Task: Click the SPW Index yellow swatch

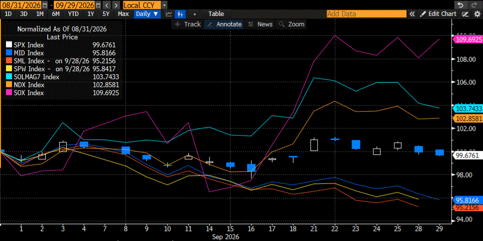Action: [x=9, y=69]
